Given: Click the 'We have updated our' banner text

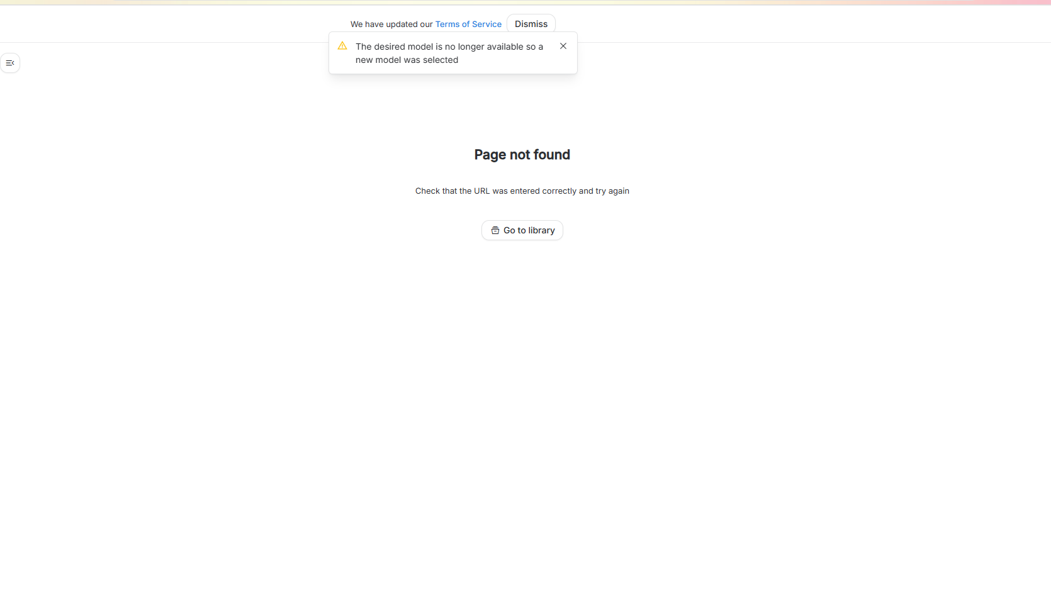Looking at the screenshot, I should 391,24.
